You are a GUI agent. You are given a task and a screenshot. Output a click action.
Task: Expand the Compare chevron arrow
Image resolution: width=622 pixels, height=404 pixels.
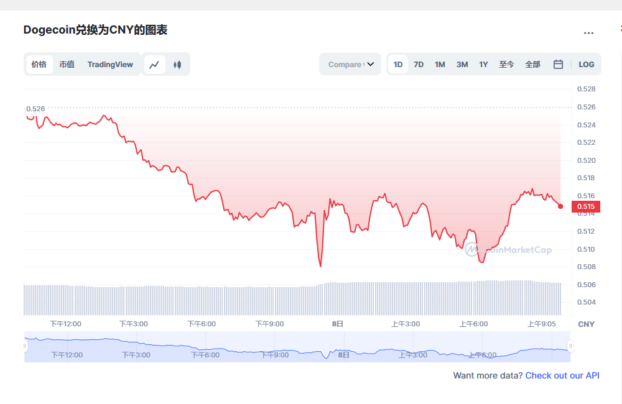coord(371,63)
